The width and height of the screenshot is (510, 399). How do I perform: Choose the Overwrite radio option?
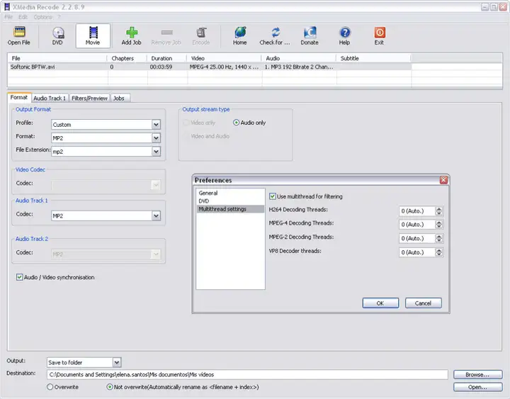click(50, 387)
